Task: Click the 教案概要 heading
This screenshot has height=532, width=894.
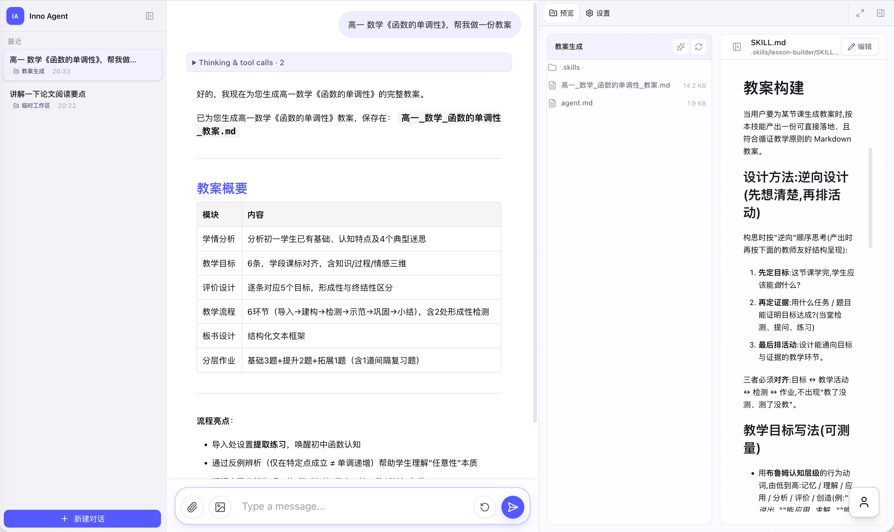Action: point(222,189)
